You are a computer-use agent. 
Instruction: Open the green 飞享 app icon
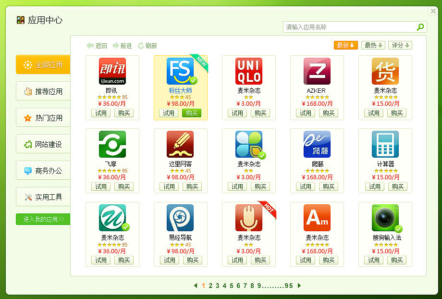point(112,144)
